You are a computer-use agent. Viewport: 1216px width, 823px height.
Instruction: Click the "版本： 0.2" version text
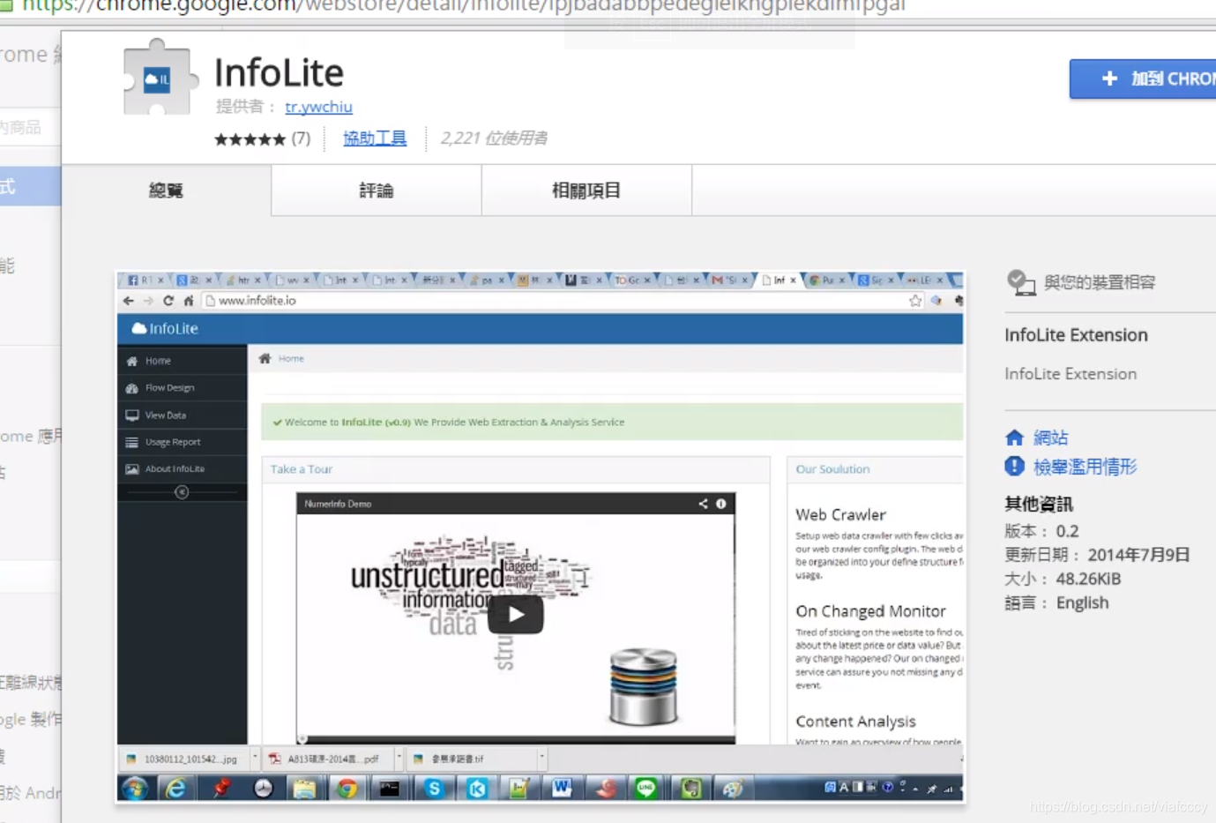(1041, 531)
